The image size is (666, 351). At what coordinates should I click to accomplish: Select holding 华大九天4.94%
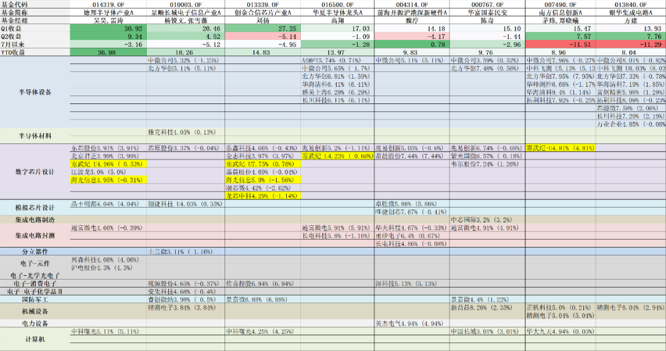[x=559, y=331]
